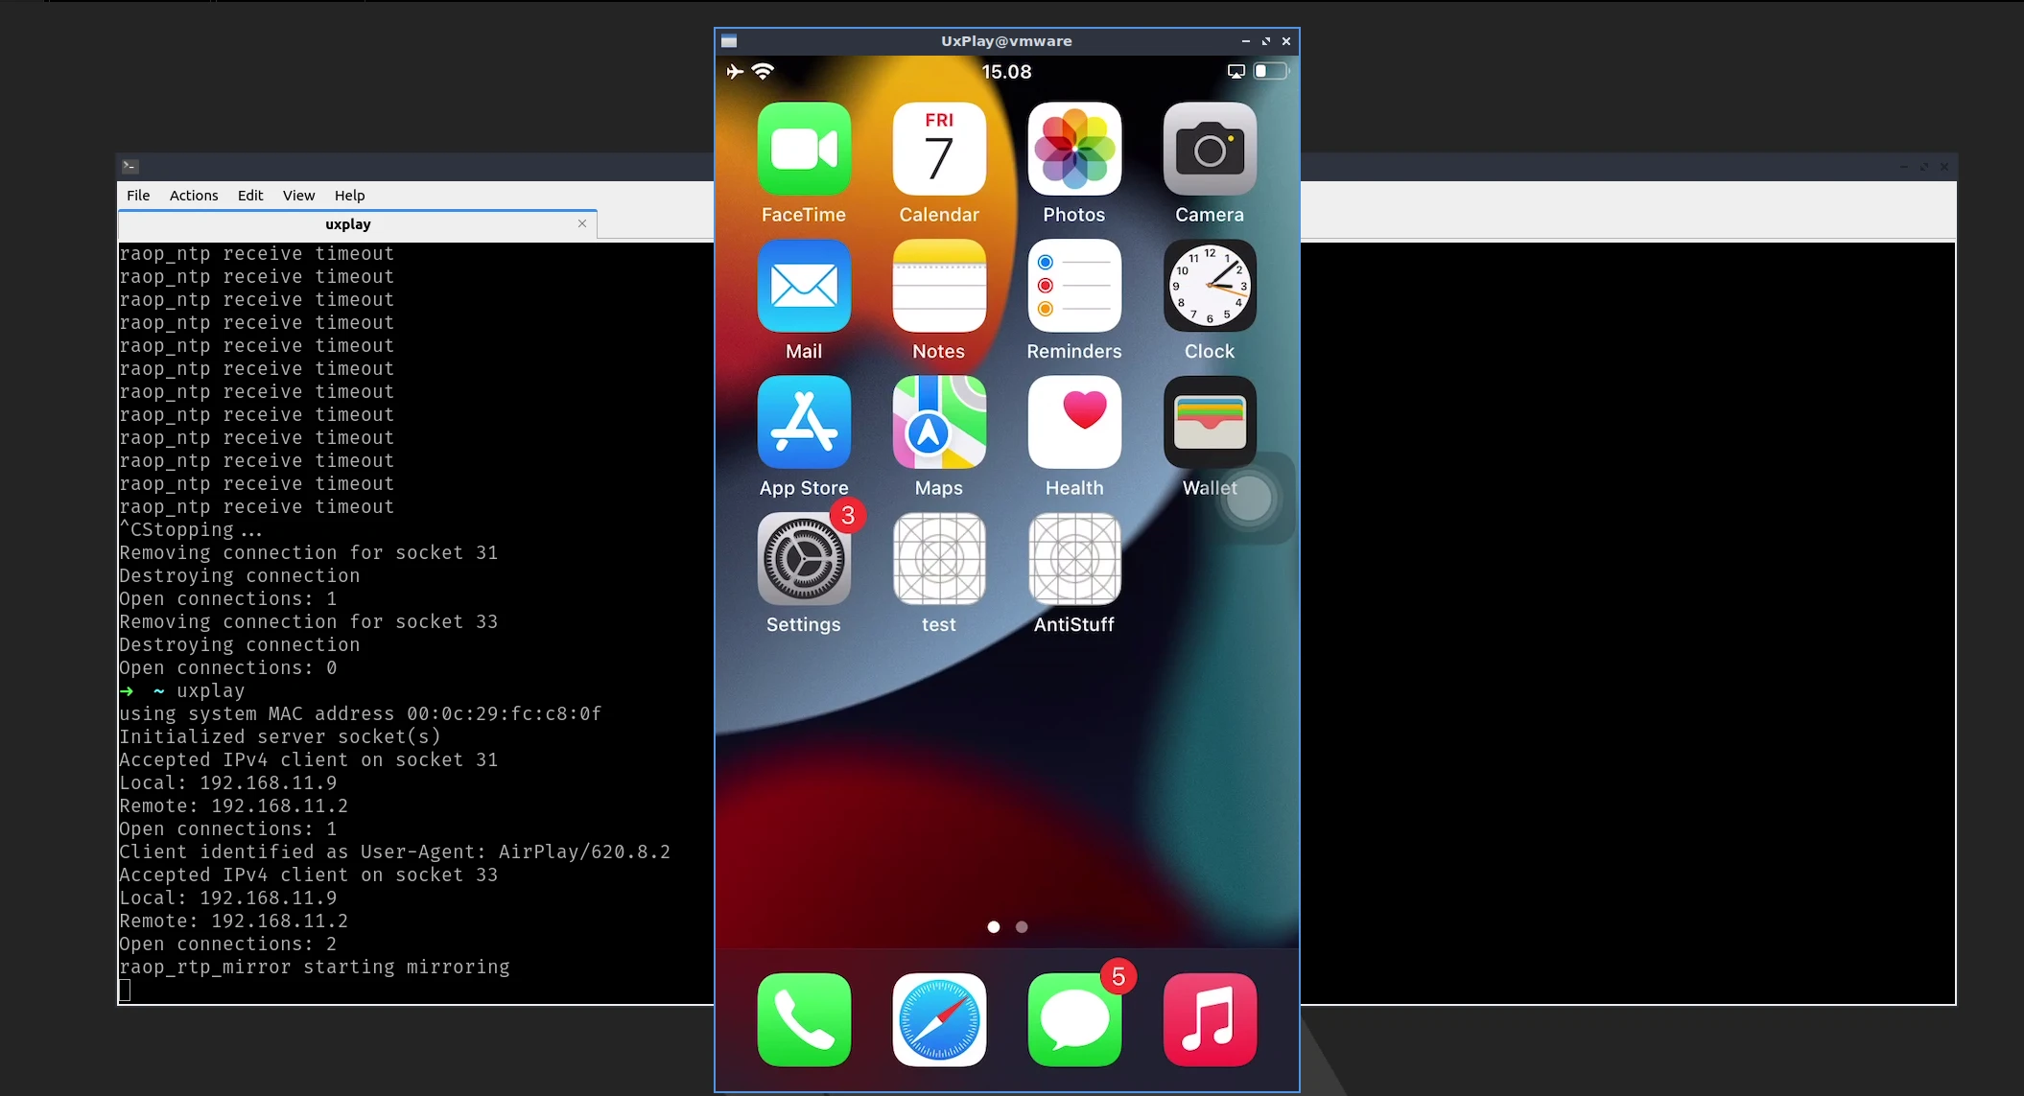This screenshot has height=1096, width=2024.
Task: Open the Clock app
Action: click(1210, 286)
